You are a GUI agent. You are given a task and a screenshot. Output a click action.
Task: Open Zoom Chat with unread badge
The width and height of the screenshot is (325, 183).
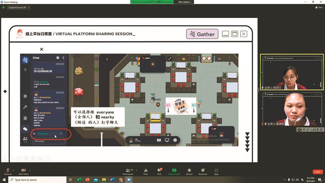click(159, 171)
